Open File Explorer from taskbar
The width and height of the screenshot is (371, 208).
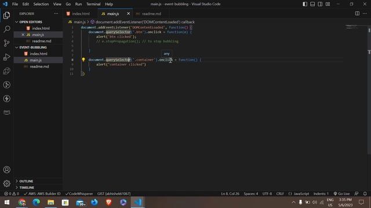point(50,202)
